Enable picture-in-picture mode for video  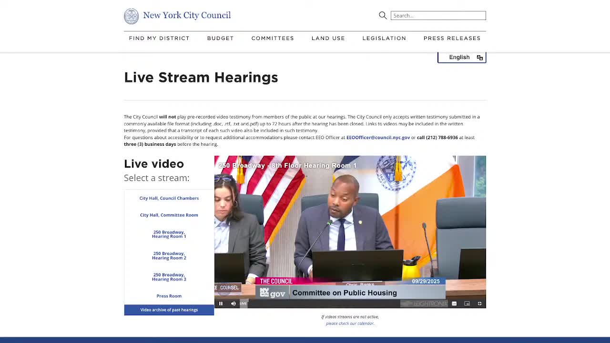467,303
